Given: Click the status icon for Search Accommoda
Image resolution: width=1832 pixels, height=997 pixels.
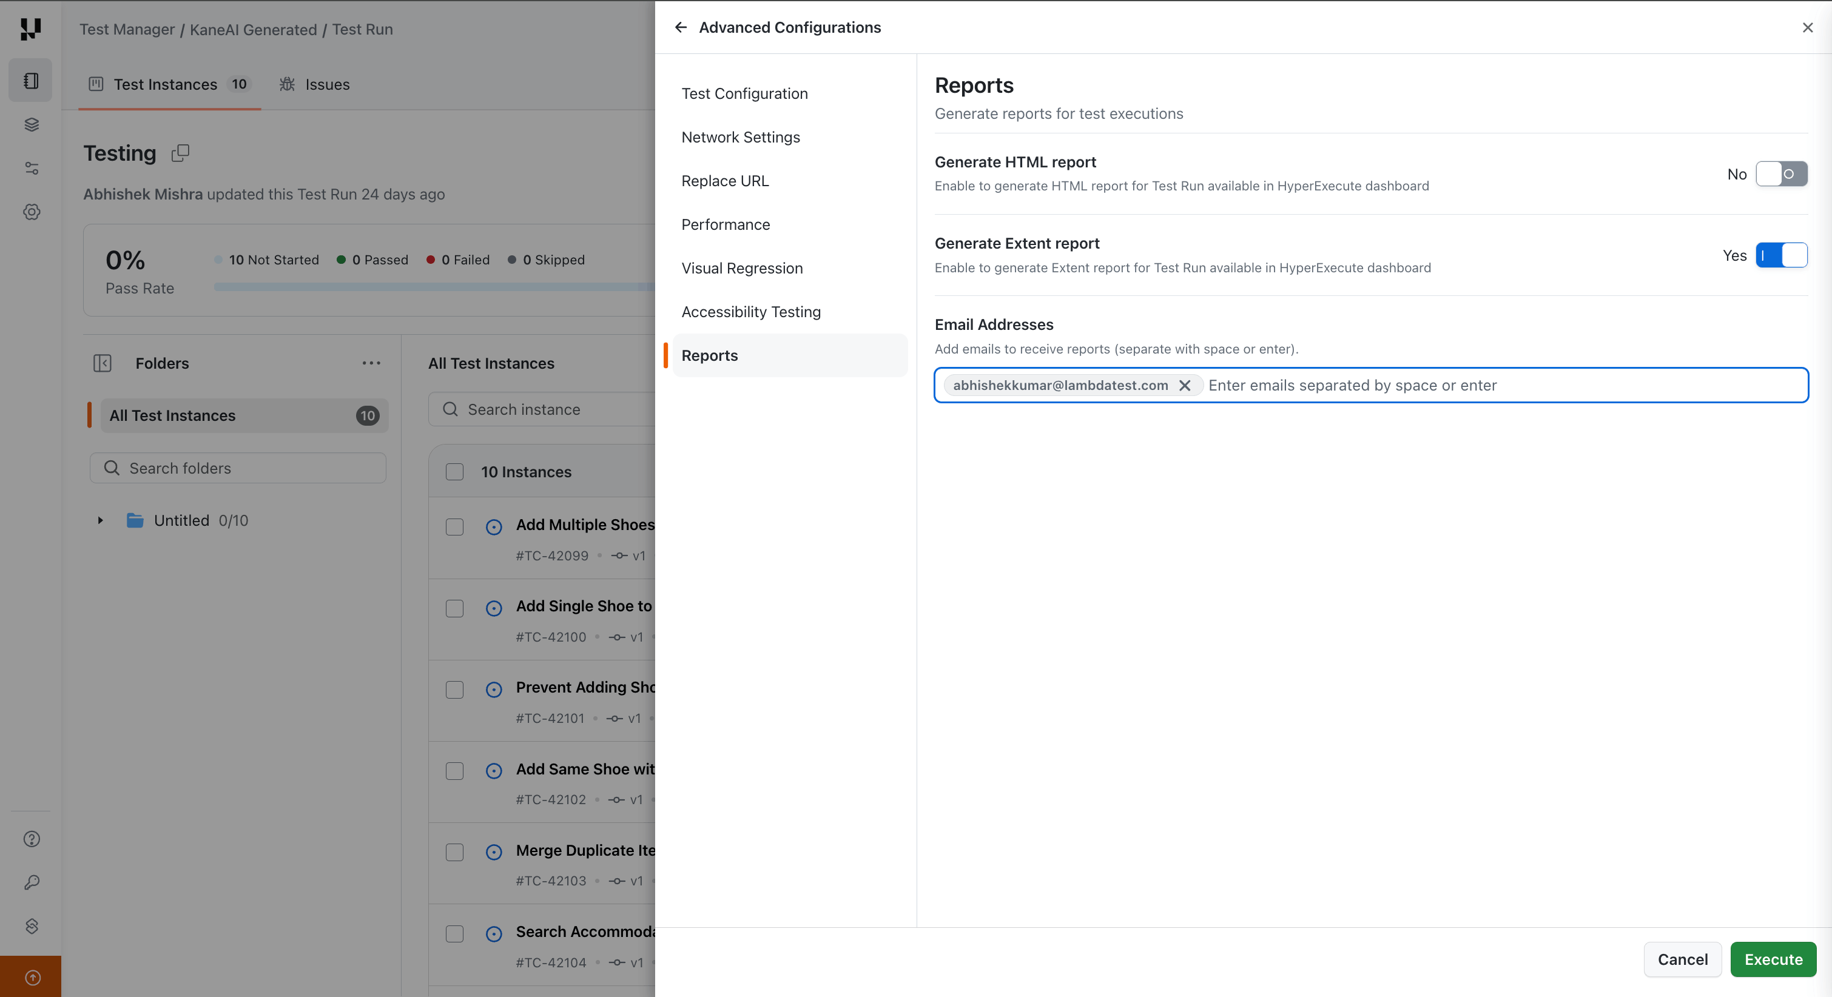Looking at the screenshot, I should [x=494, y=934].
